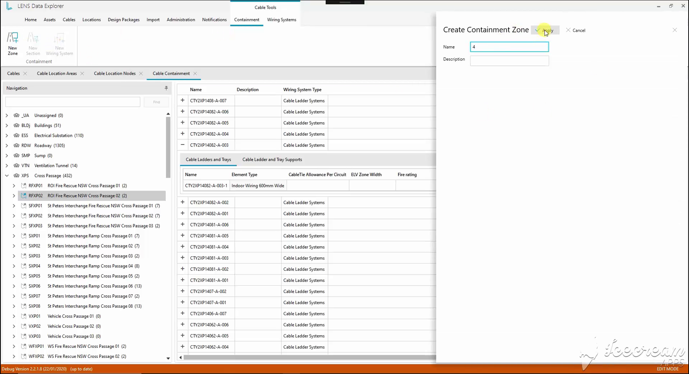The height and width of the screenshot is (374, 689).
Task: Select SXP06 St Peters Ramp Cross Passage 06
Action: tap(85, 286)
